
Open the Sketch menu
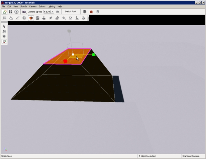coord(23,6)
